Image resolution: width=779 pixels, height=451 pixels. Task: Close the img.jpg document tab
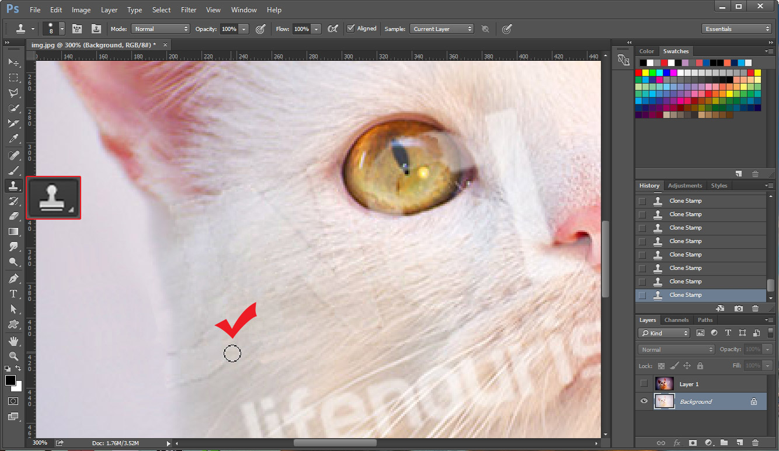165,44
